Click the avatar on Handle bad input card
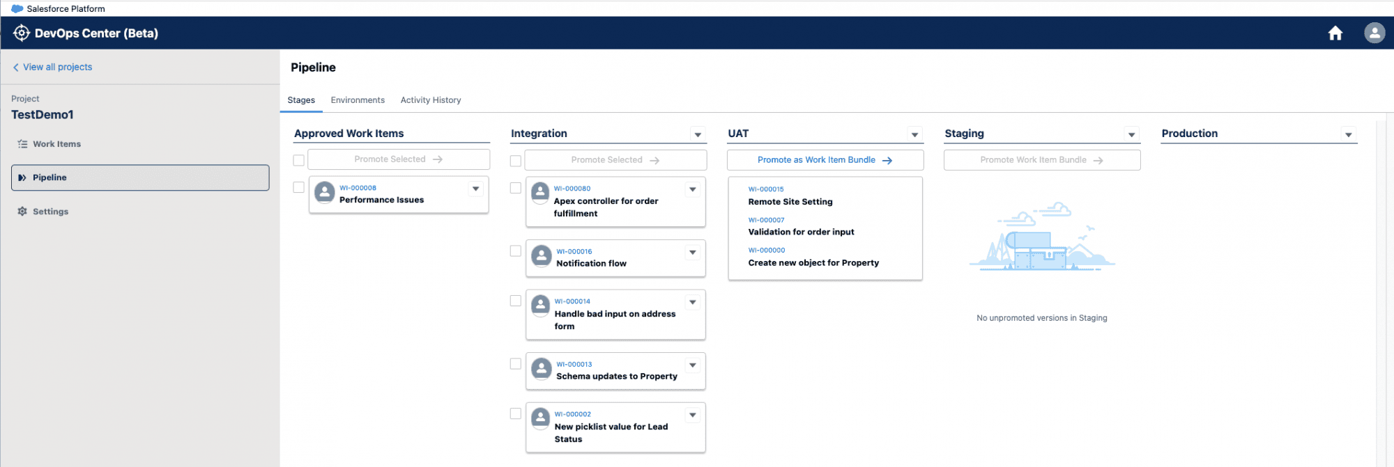 [540, 305]
